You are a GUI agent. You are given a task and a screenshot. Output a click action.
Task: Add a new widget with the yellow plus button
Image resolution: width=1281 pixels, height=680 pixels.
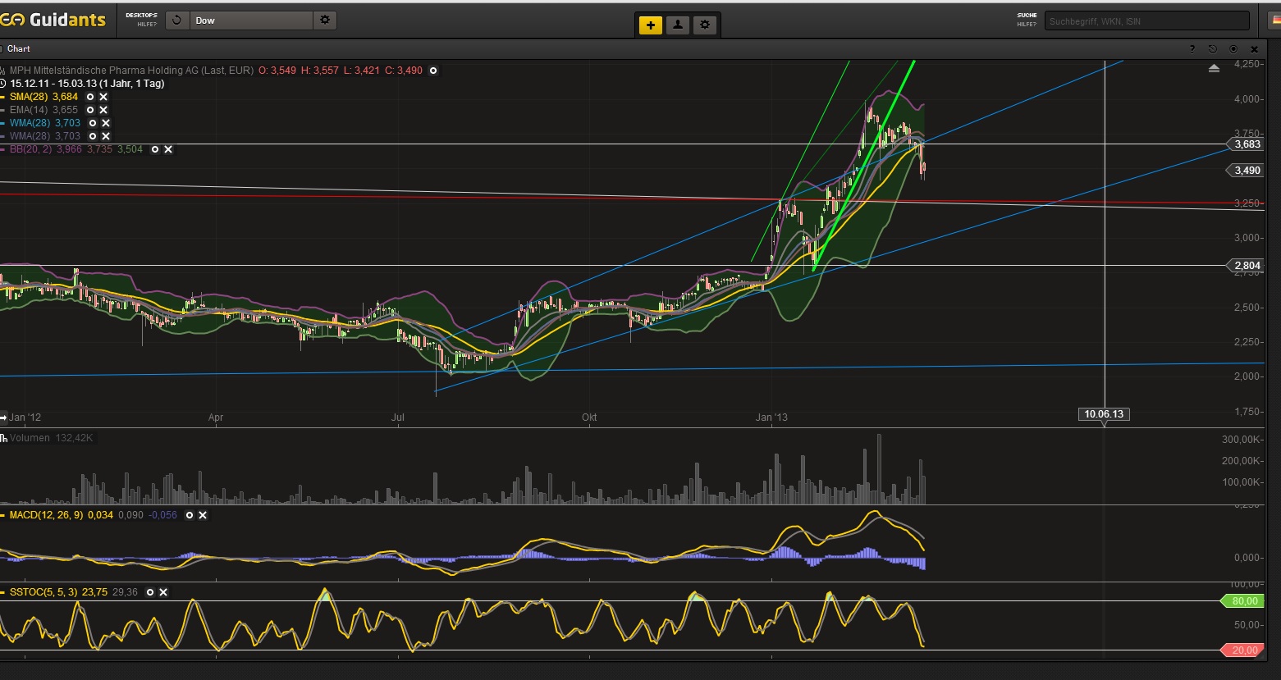651,25
